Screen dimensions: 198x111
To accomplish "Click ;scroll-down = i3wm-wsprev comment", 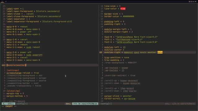I will [x=120, y=91].
